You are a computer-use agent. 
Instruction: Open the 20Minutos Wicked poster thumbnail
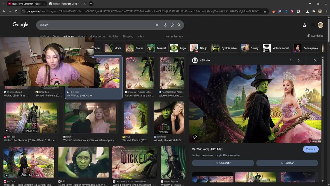tap(169, 118)
